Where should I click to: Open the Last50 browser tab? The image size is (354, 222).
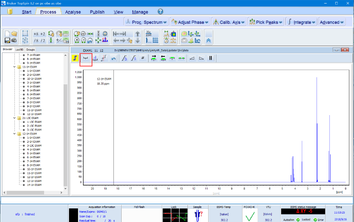pyautogui.click(x=19, y=50)
